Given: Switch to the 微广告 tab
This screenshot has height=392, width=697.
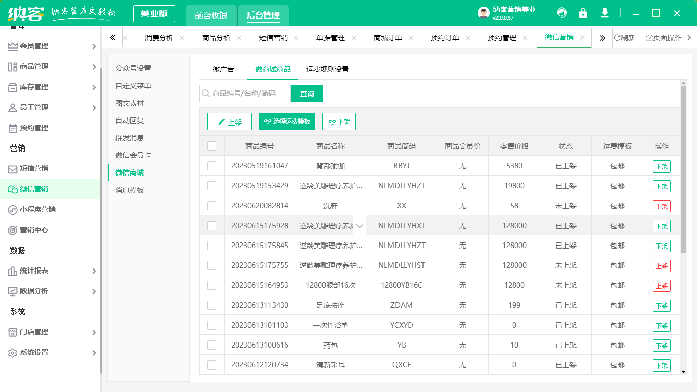Looking at the screenshot, I should [x=223, y=69].
